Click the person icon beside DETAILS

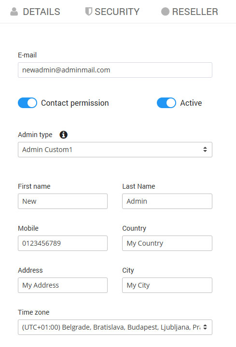(14, 12)
